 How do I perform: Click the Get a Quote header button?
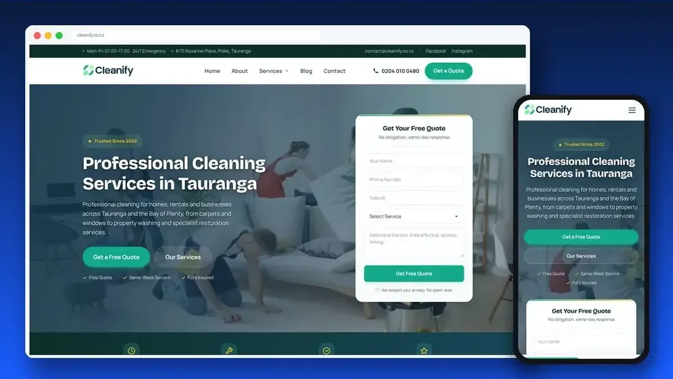448,71
